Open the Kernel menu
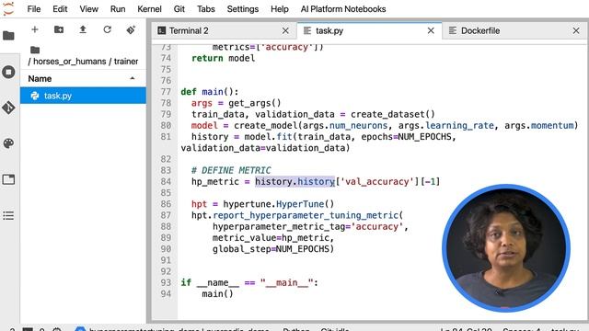The height and width of the screenshot is (331, 589). (149, 9)
